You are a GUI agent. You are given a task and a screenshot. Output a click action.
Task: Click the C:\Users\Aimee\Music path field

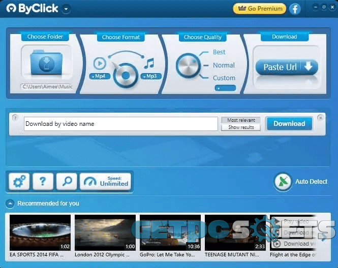point(47,86)
